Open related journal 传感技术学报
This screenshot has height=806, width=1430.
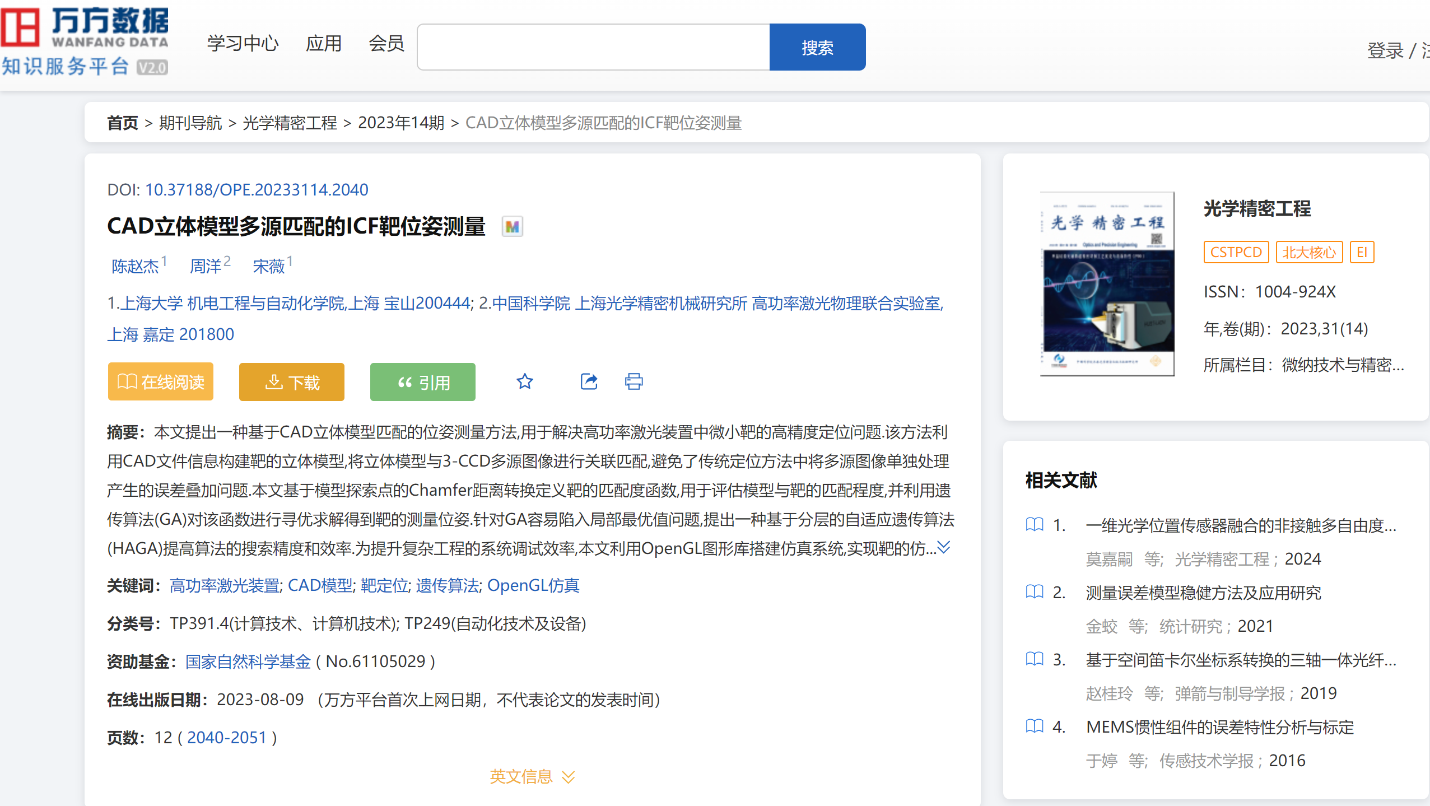(1206, 761)
